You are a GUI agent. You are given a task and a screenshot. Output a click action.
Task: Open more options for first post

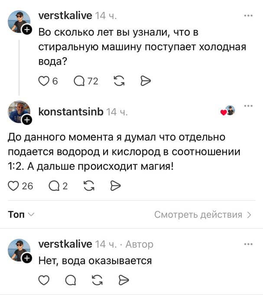[x=248, y=16]
